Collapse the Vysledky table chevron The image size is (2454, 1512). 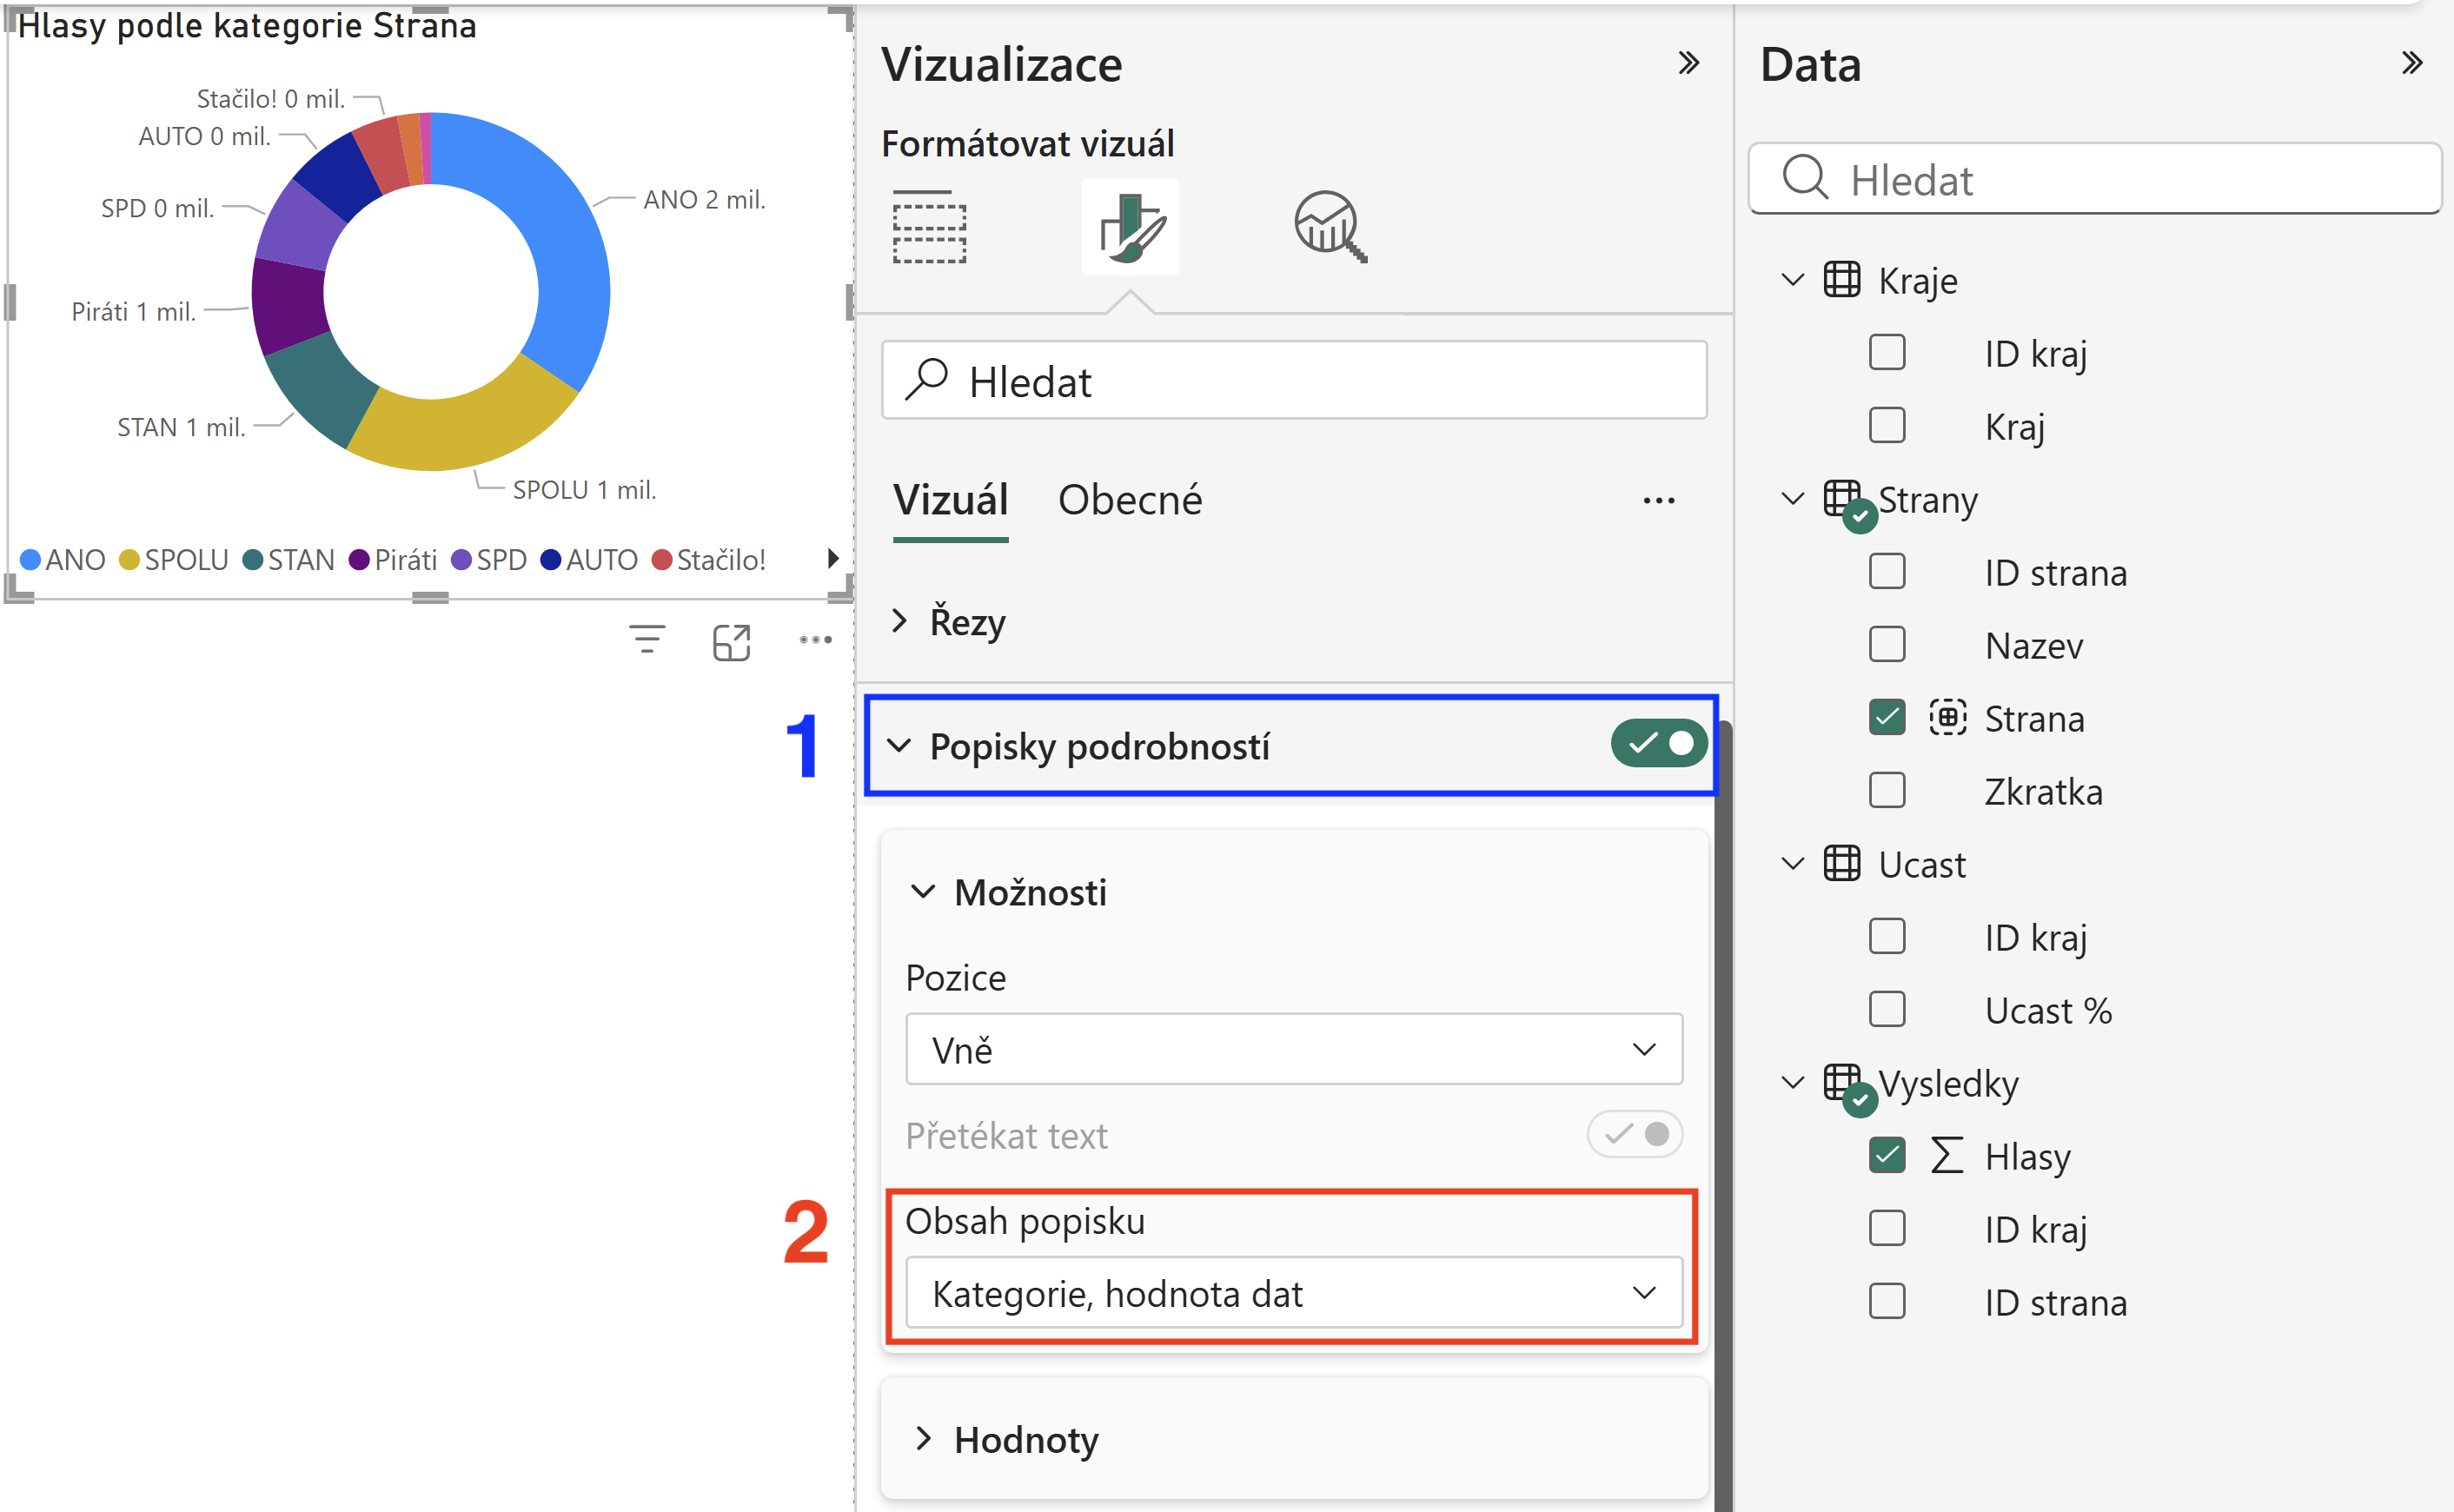pyautogui.click(x=1793, y=1082)
